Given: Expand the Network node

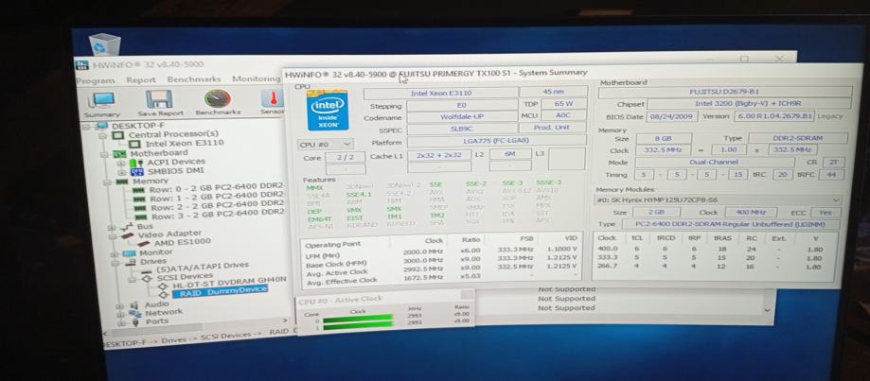Looking at the screenshot, I should click(121, 315).
